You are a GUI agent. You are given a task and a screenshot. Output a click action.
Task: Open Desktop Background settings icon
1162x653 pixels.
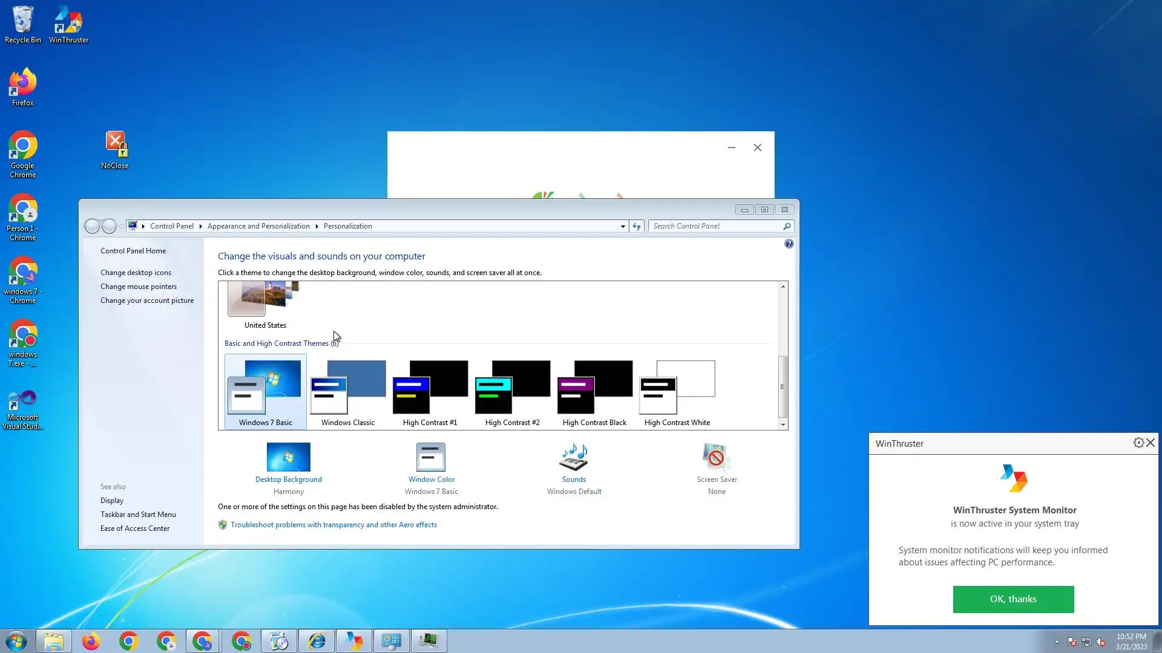[x=288, y=457]
